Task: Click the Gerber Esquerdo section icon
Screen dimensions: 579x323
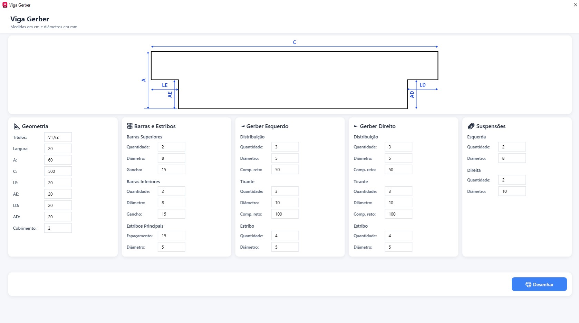Action: 243,126
